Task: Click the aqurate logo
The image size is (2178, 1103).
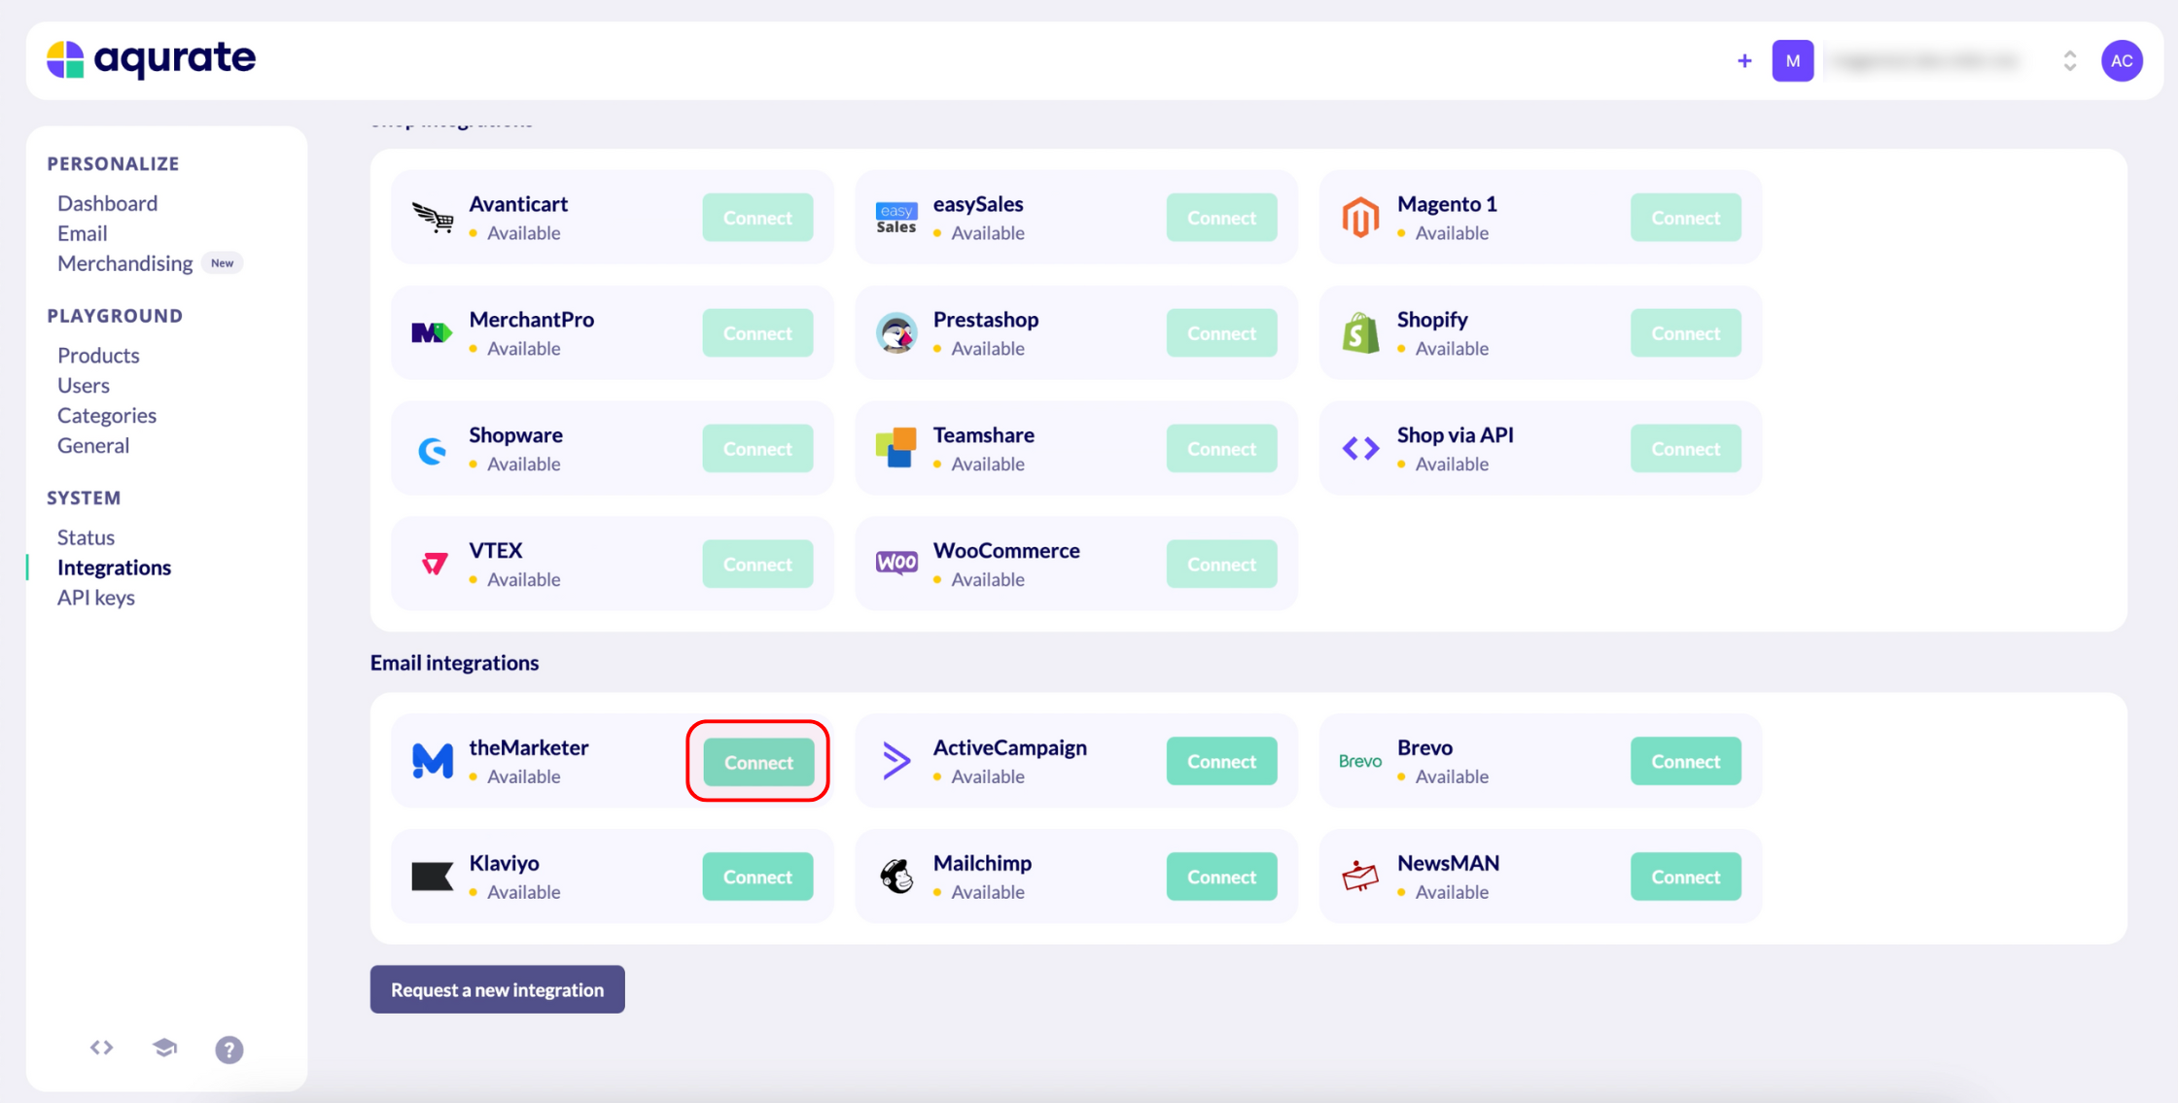Action: pyautogui.click(x=151, y=59)
